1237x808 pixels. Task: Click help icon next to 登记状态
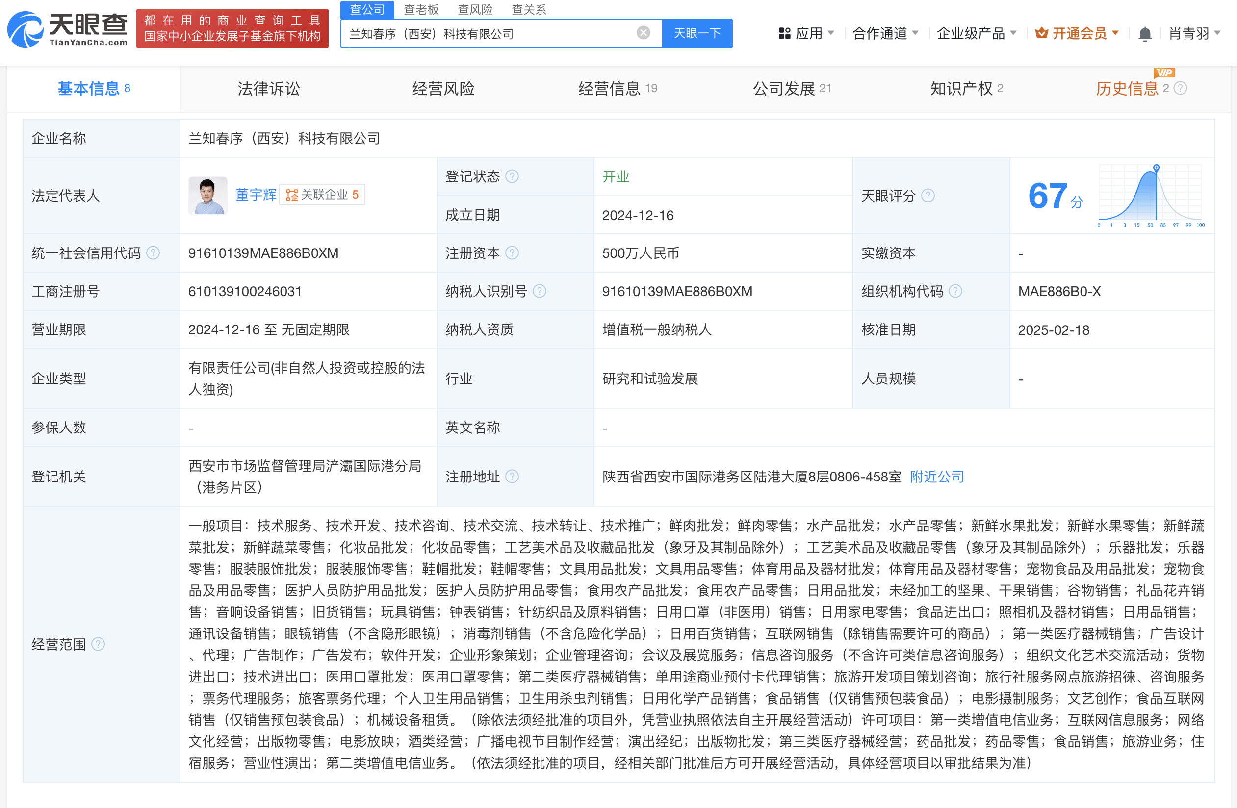[x=512, y=177]
